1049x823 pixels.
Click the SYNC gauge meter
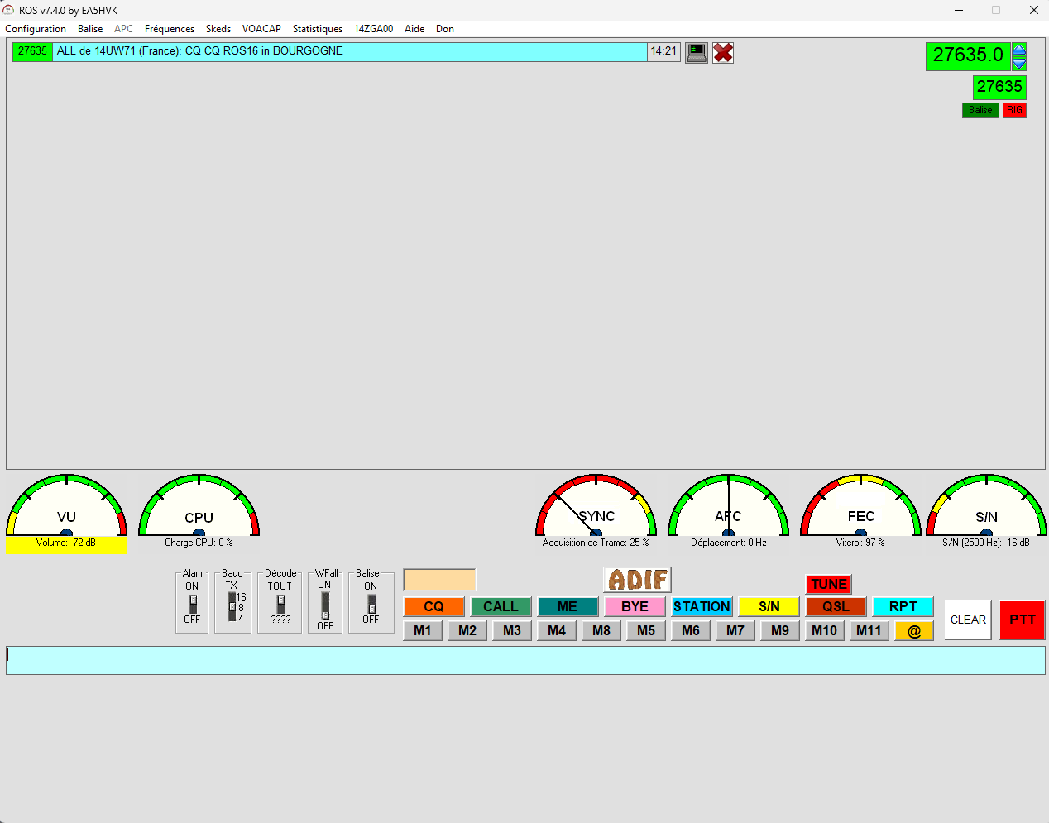coord(596,506)
